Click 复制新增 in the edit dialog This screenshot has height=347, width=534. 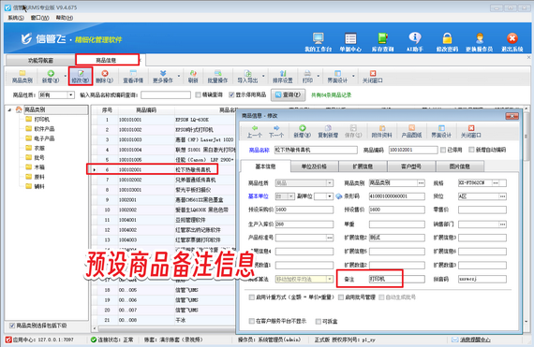[x=328, y=131]
